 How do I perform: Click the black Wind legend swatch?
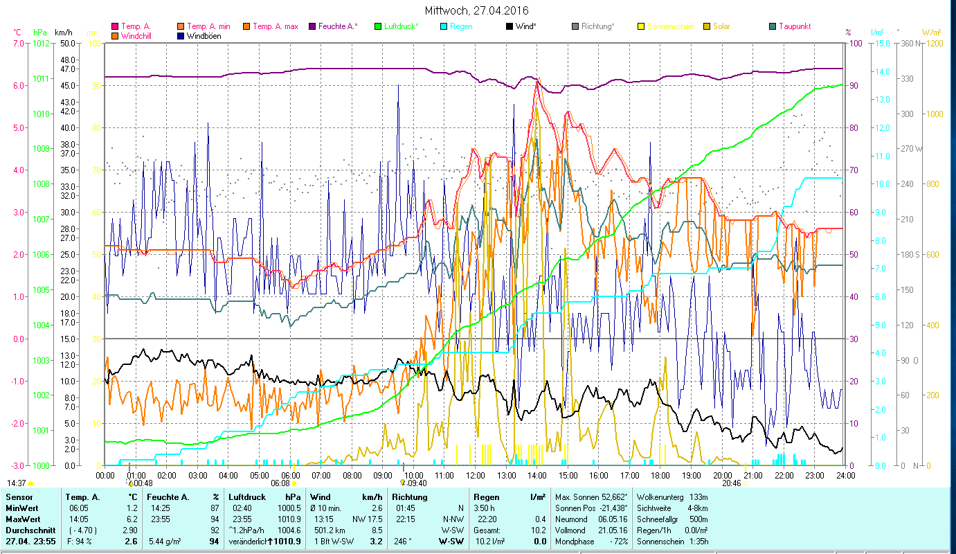click(x=509, y=26)
